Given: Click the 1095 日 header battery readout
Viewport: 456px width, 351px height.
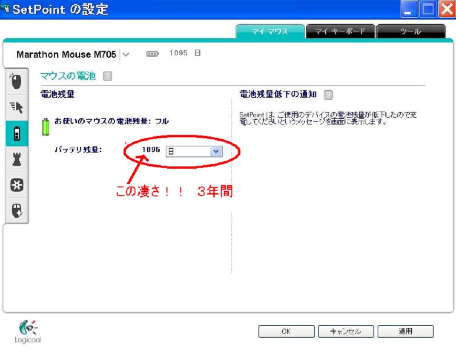Looking at the screenshot, I should 185,53.
